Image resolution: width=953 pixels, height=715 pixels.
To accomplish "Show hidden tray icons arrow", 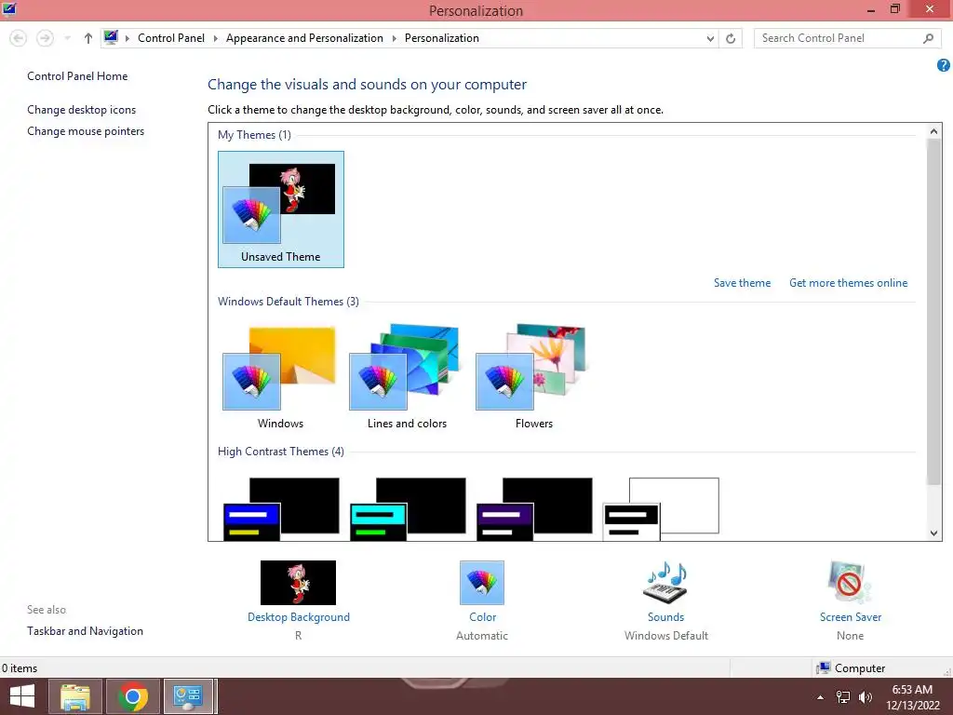I will click(x=821, y=697).
